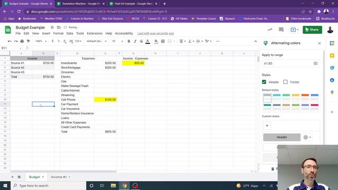Viewport: 338px width, 190px height.
Task: Open Maps in side panel
Action: [x=332, y=92]
